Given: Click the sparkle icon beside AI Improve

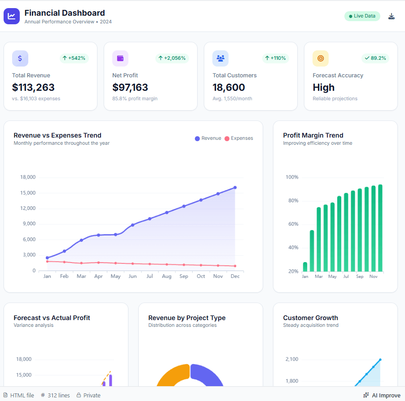Looking at the screenshot, I should (x=367, y=395).
